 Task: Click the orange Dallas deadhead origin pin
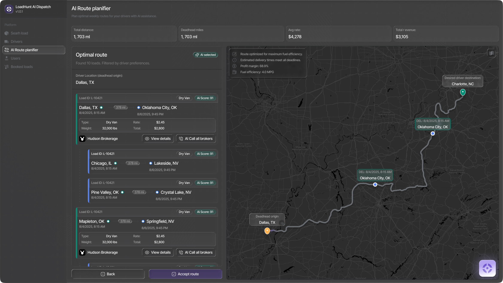[267, 231]
